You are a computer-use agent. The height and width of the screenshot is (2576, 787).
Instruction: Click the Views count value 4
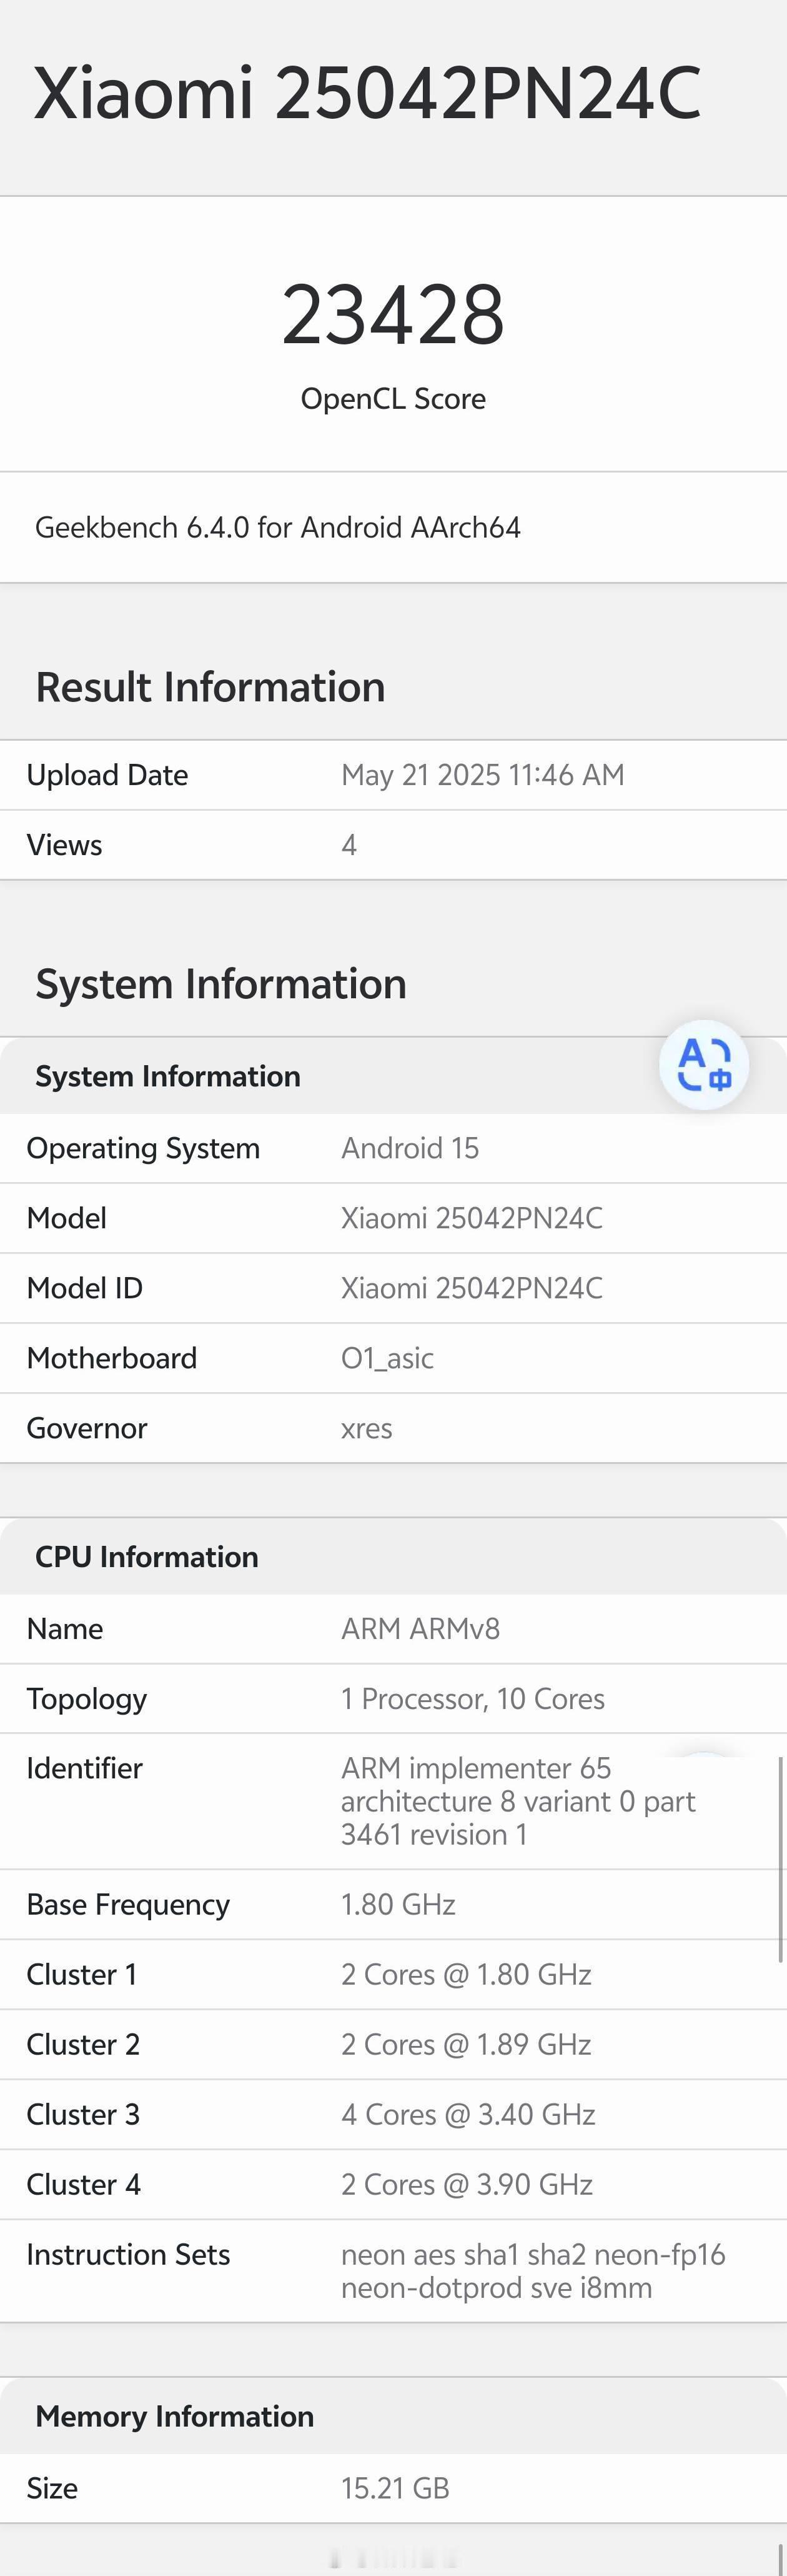[x=349, y=845]
